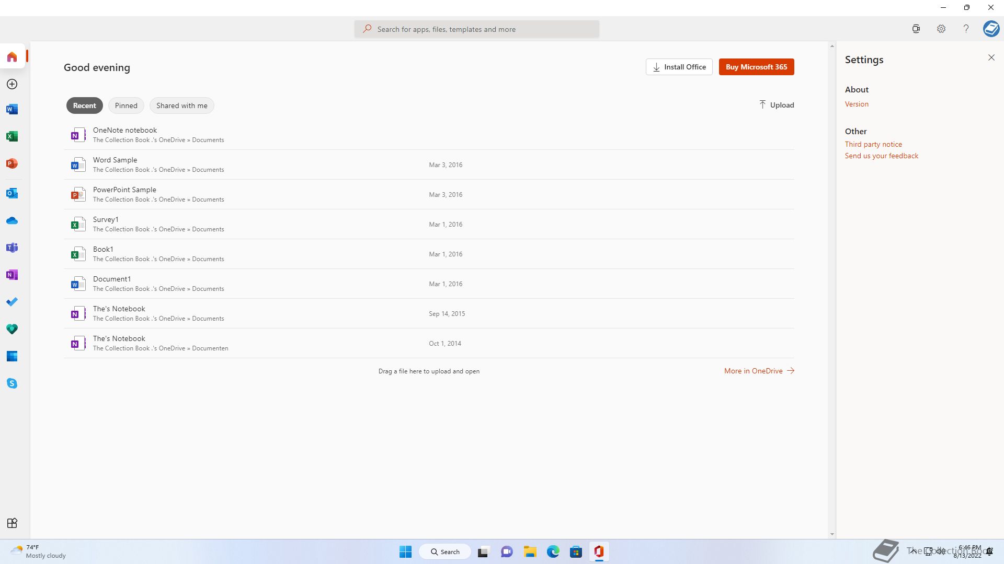This screenshot has height=564, width=1004.
Task: Click the Third party notice link
Action: [873, 144]
